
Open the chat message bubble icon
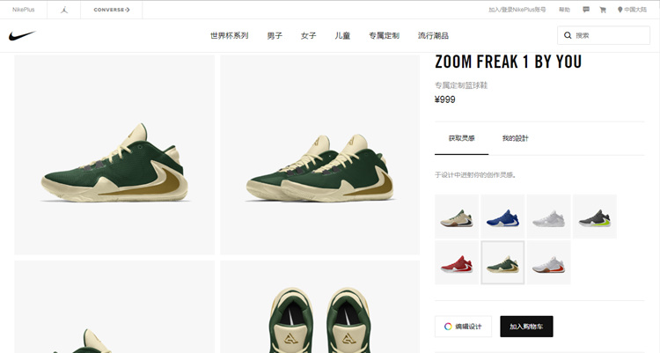(x=586, y=10)
